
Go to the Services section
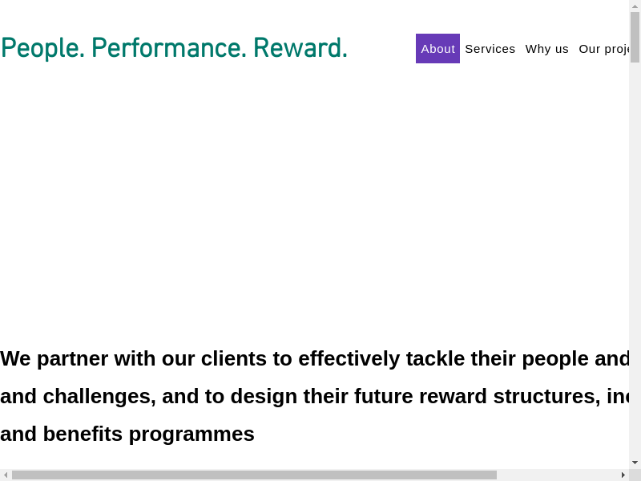point(490,49)
